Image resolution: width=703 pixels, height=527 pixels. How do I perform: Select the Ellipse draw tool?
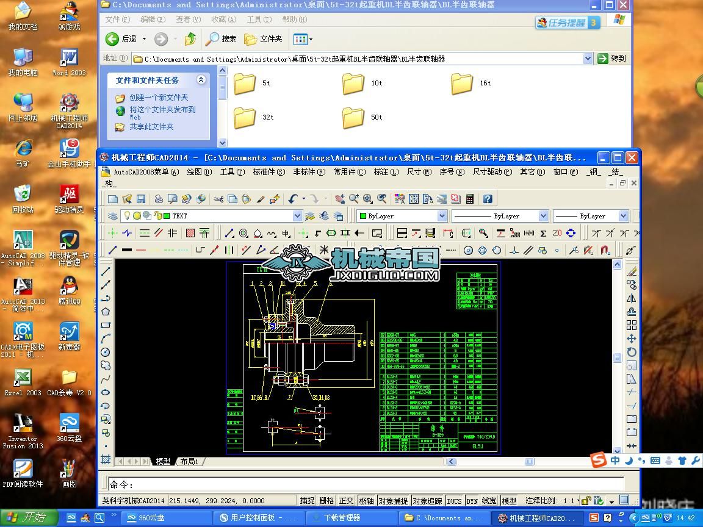pyautogui.click(x=106, y=392)
